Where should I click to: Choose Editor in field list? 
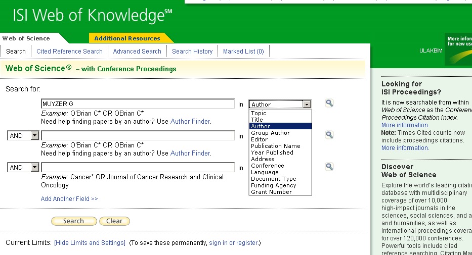coord(280,139)
